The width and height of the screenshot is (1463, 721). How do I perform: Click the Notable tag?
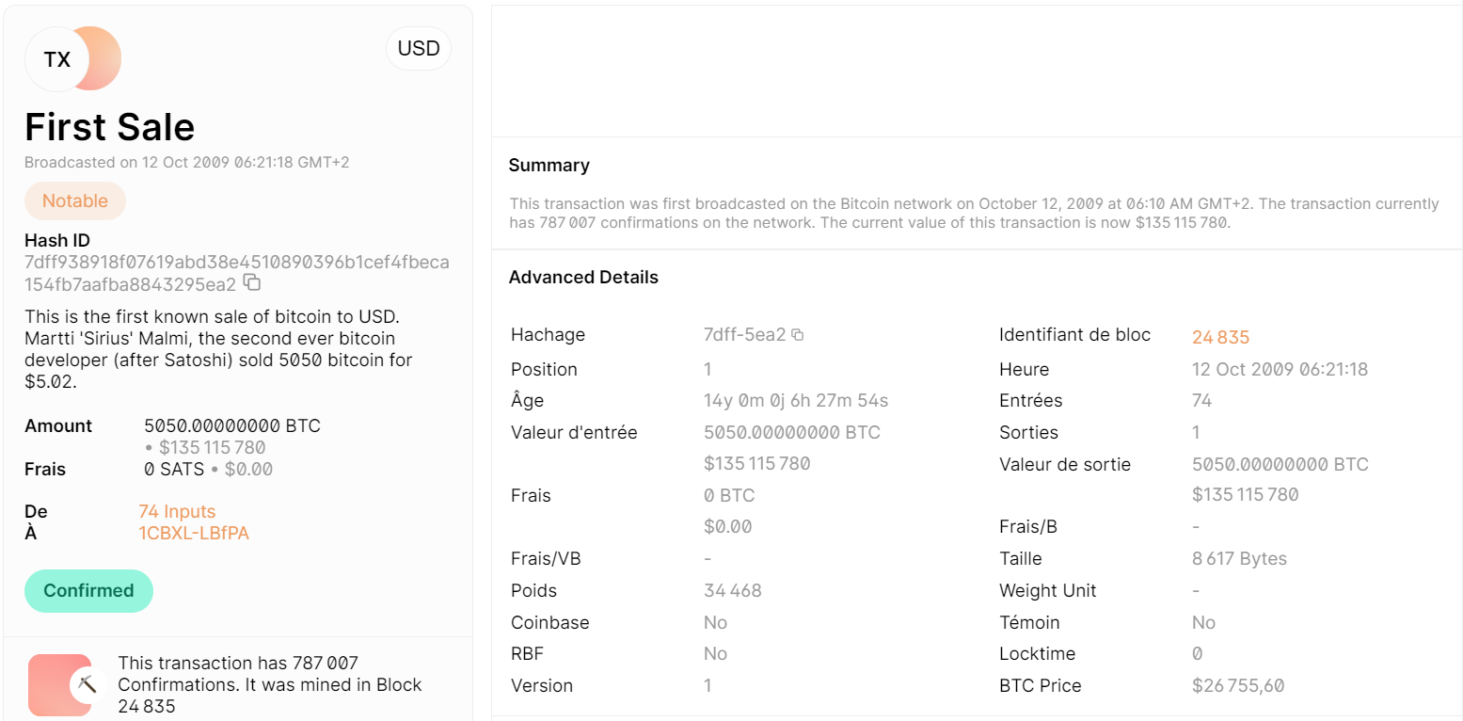[74, 200]
